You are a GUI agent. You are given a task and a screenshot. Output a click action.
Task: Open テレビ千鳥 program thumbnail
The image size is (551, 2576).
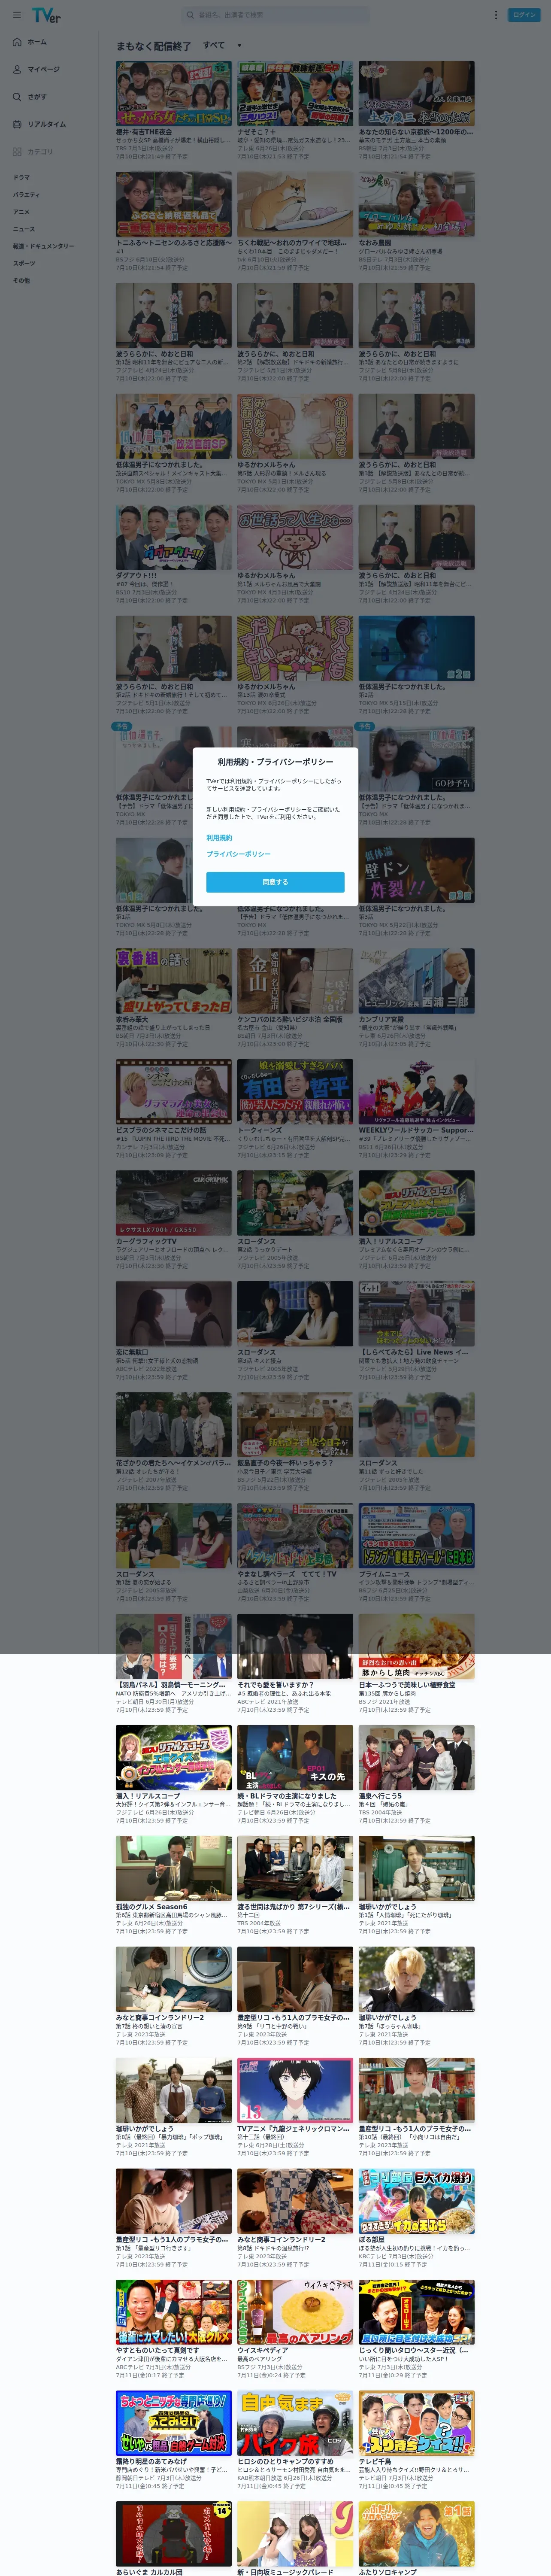click(417, 2424)
